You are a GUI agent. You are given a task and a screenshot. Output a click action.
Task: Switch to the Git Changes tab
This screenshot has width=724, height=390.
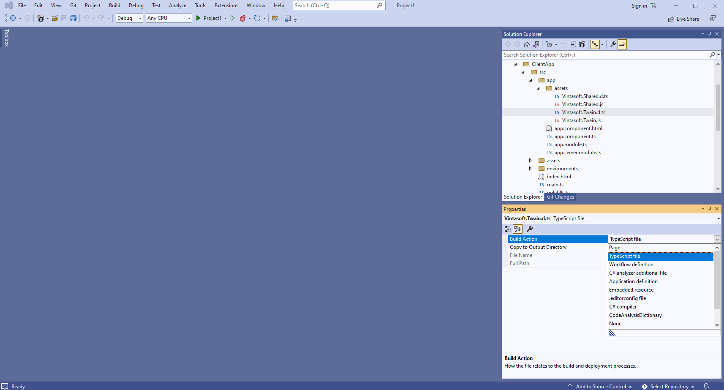[x=560, y=197]
